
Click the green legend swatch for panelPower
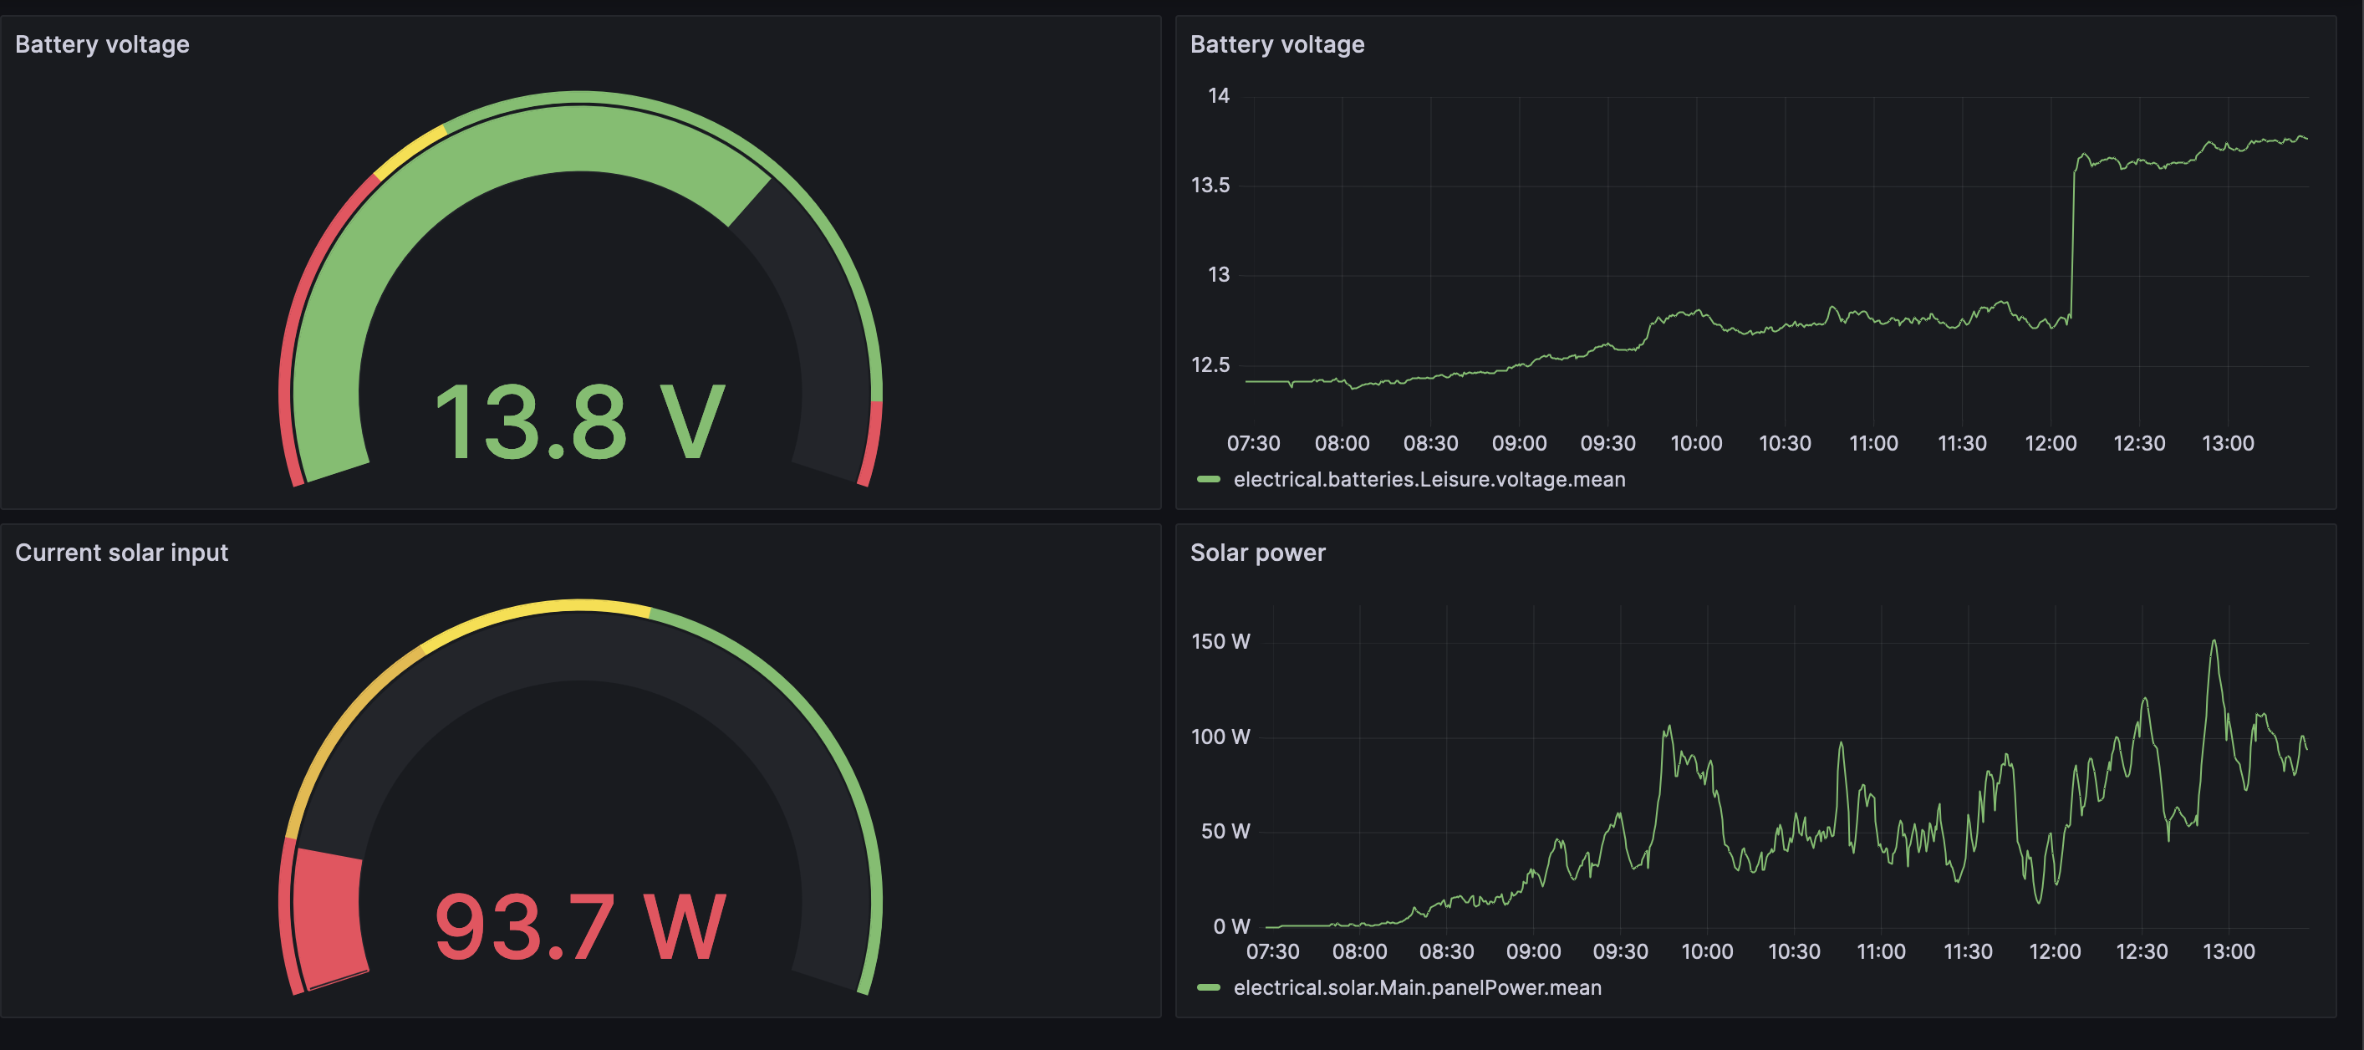point(1209,987)
